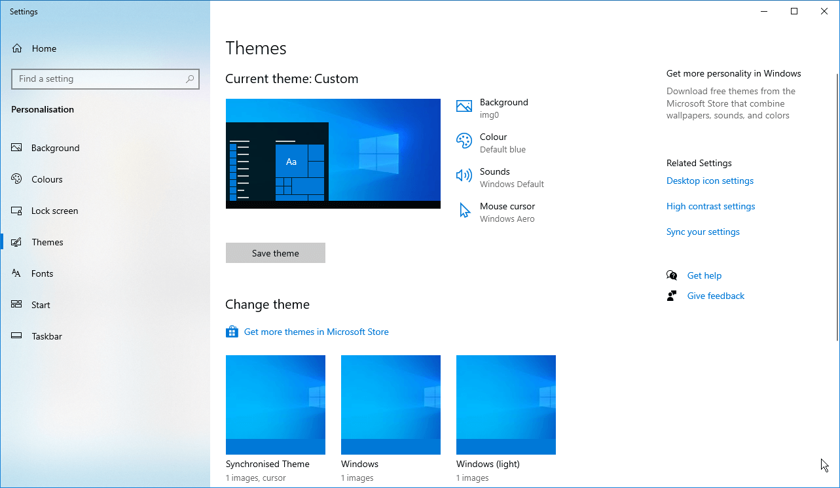Click the Colour palette icon beside Default blue
This screenshot has width=840, height=488.
pyautogui.click(x=464, y=141)
